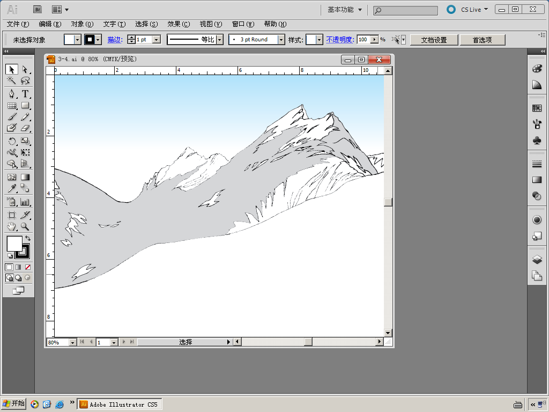Select the Selection (black arrow) tool
The image size is (549, 412).
tap(12, 69)
